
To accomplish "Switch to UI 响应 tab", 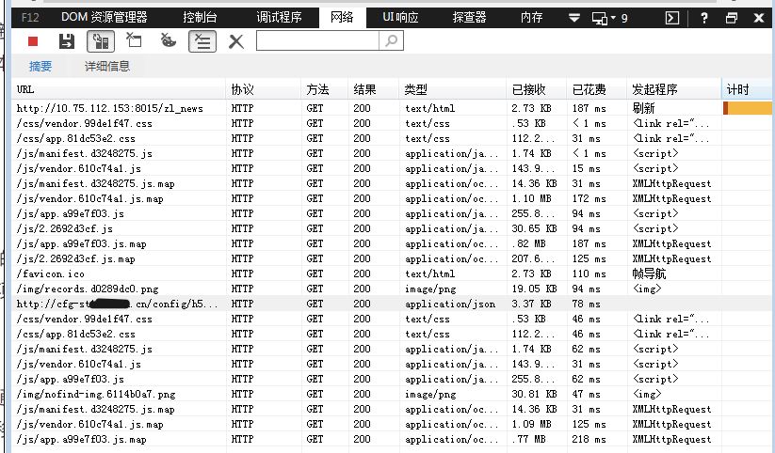I will point(400,17).
